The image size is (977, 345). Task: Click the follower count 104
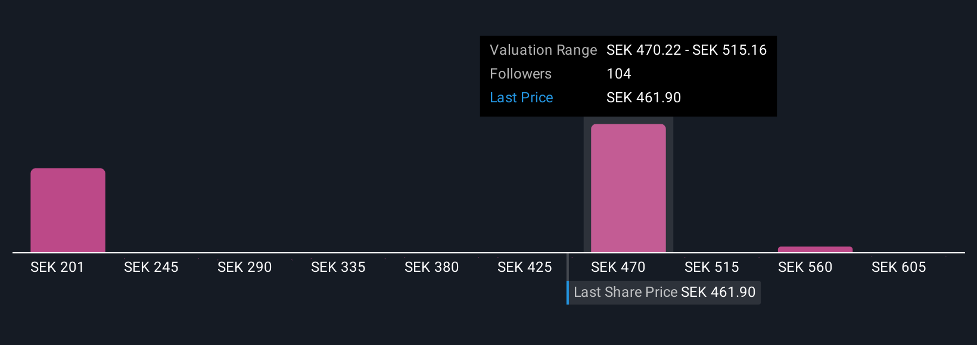pos(618,74)
